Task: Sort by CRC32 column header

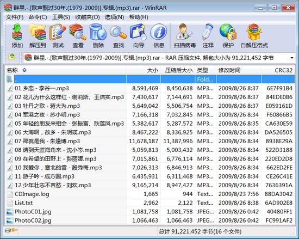Action: (278, 70)
